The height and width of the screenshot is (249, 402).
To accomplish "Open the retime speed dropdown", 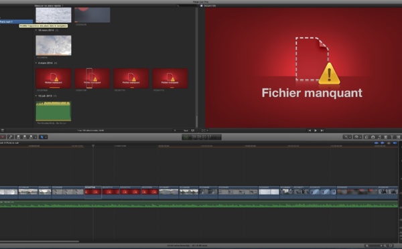I will tap(357, 137).
